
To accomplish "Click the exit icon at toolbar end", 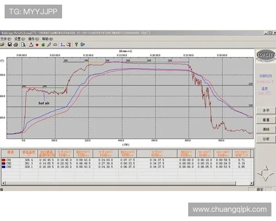I will [82, 45].
